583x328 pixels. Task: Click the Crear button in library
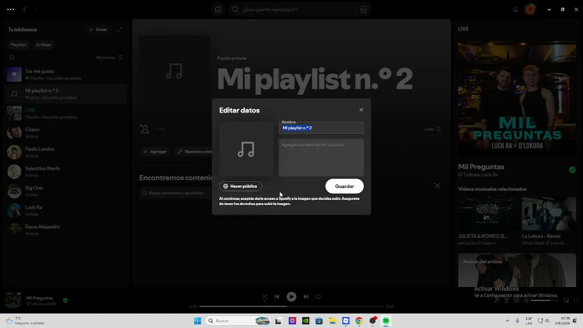[x=98, y=30]
